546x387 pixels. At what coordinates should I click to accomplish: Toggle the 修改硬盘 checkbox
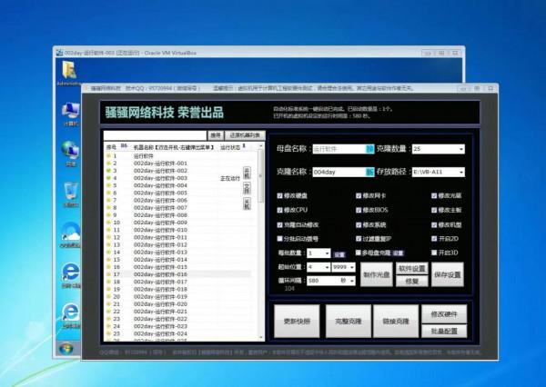point(280,195)
